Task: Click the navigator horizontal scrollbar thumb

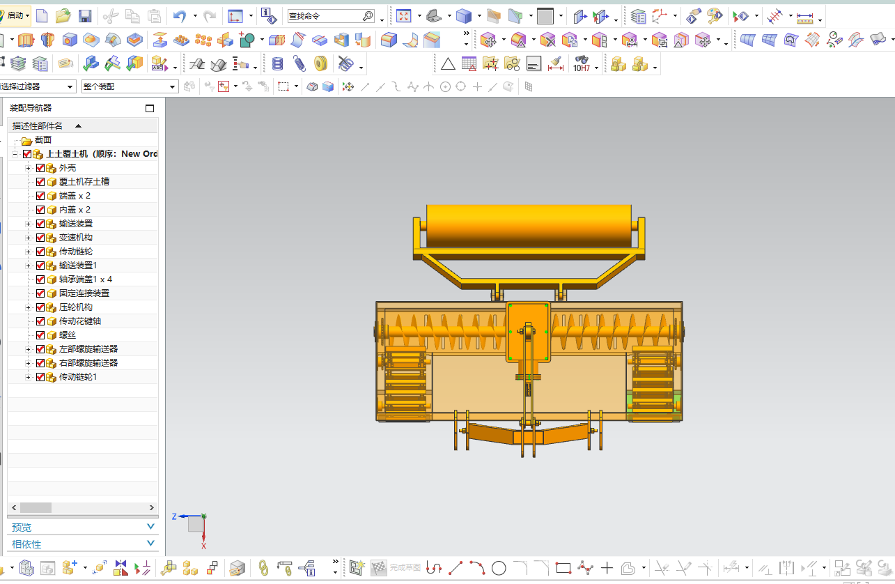Action: click(x=36, y=508)
